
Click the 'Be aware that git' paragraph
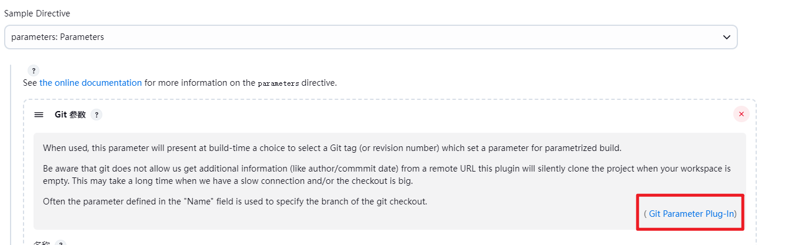coord(387,174)
